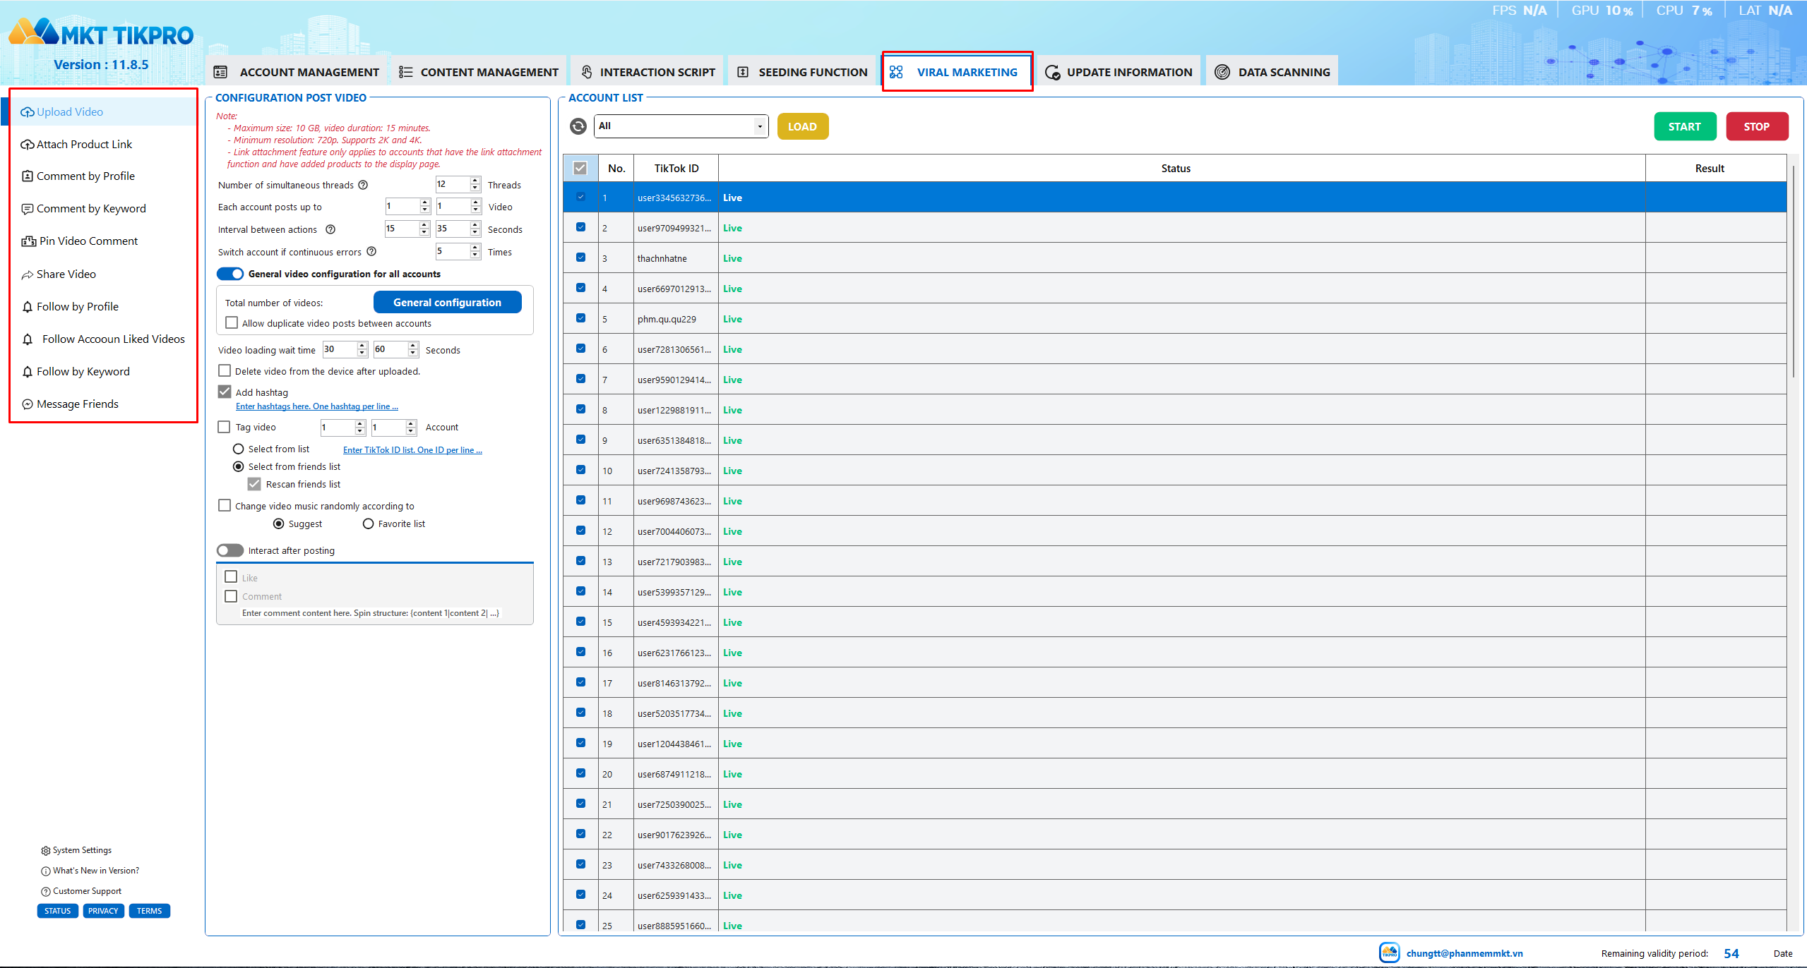
Task: Increase each account posts maximum video spinner
Action: point(476,202)
